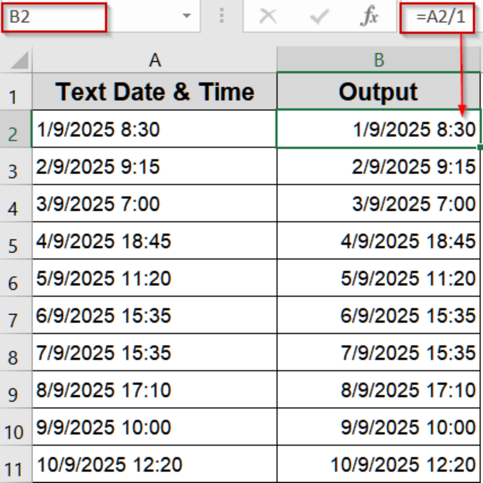Click the 'Output' header cell
483x483 pixels.
pyautogui.click(x=379, y=92)
